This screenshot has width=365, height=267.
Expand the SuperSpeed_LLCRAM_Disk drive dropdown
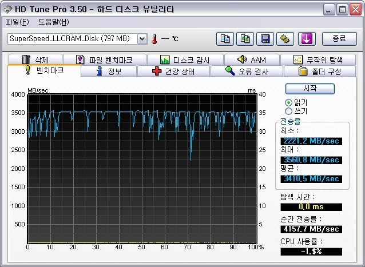coord(142,39)
